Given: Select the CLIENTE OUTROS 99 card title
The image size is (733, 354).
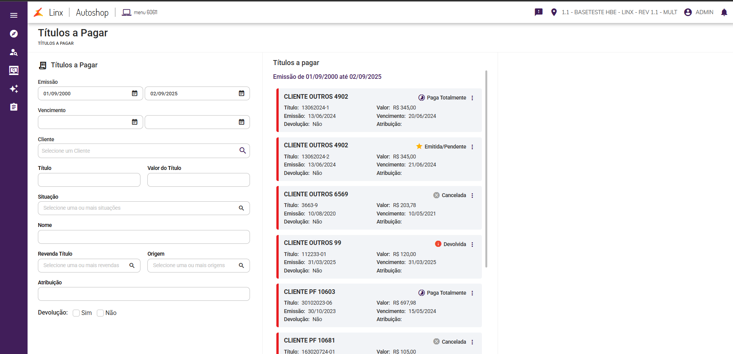Looking at the screenshot, I should click(313, 243).
